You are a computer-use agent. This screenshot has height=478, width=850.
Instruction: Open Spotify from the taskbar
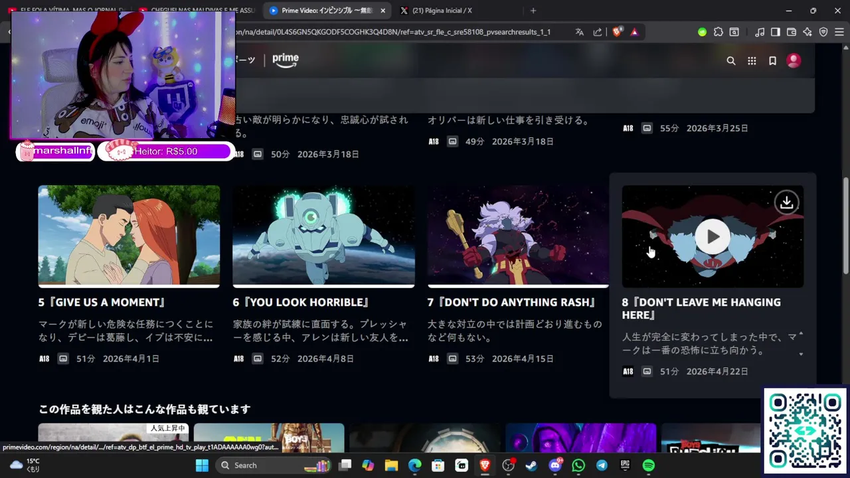click(x=649, y=465)
